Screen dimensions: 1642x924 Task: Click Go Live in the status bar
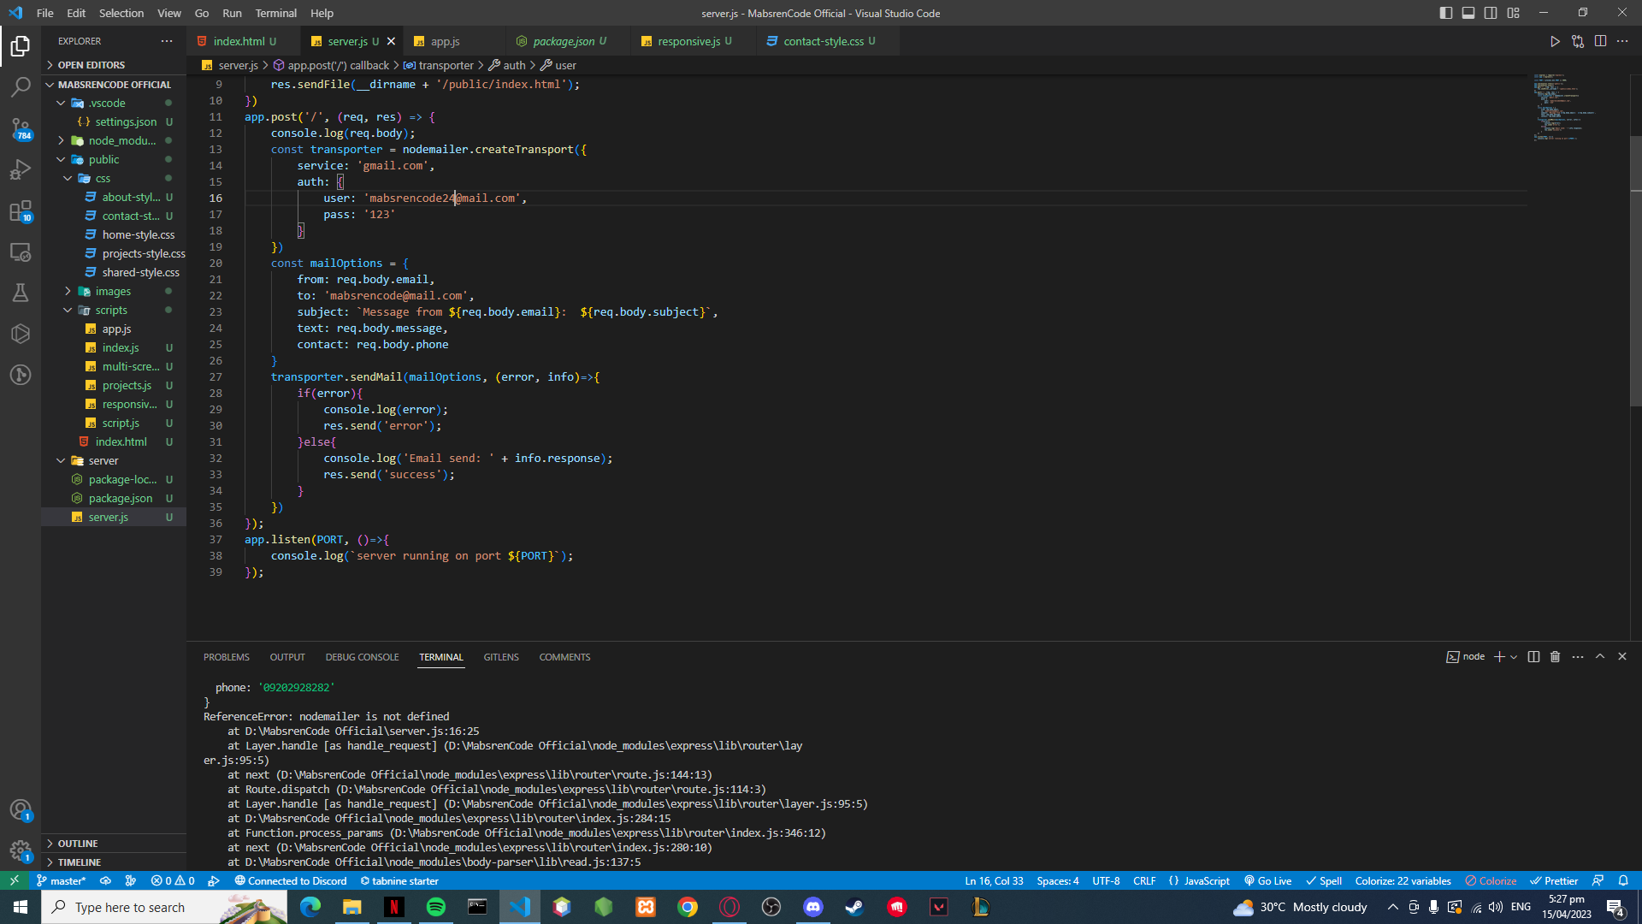tap(1267, 881)
